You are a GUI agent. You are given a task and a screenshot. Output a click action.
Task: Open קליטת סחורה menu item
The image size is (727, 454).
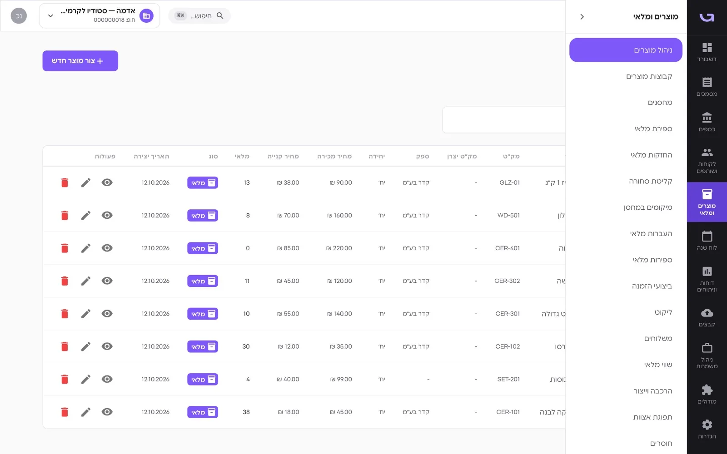point(626,181)
